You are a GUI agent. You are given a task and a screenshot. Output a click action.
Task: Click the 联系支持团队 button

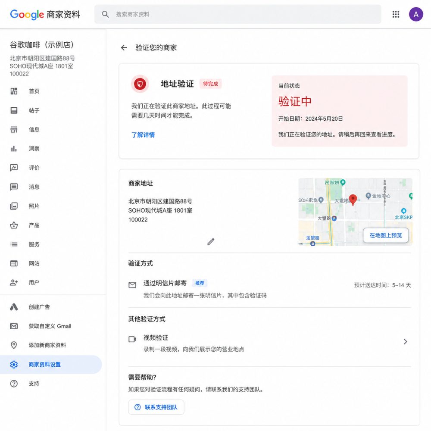pyautogui.click(x=156, y=407)
